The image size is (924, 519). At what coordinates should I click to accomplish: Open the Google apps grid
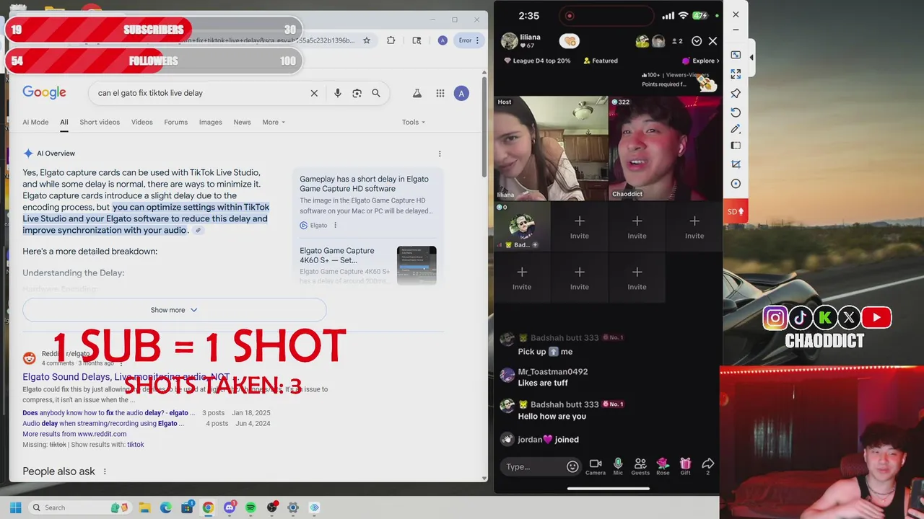click(440, 93)
